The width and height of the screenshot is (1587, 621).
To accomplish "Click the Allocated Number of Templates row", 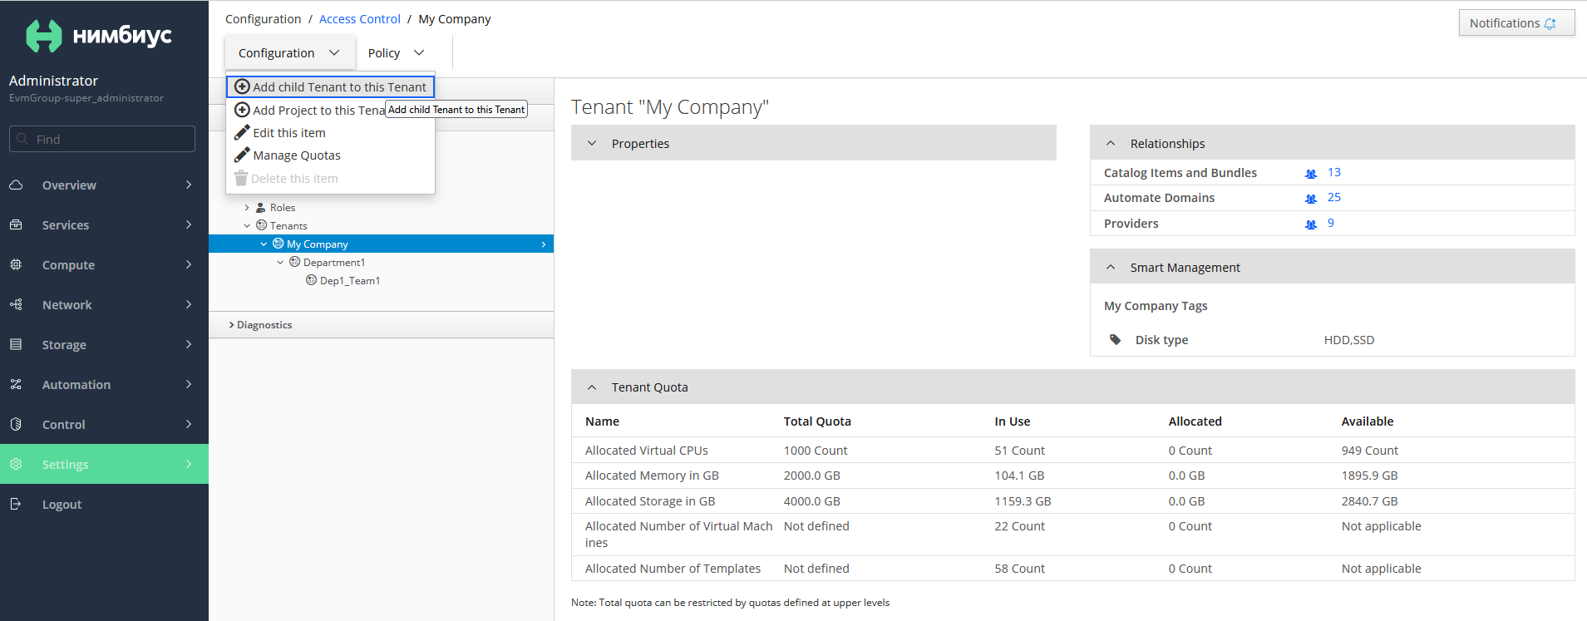I will (x=1072, y=568).
